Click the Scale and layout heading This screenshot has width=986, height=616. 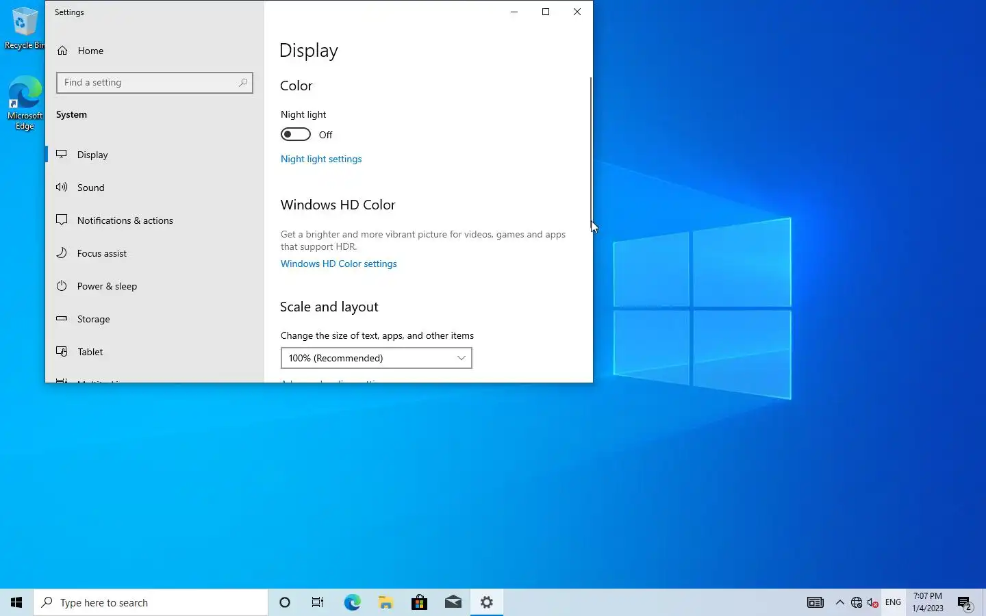(x=329, y=307)
